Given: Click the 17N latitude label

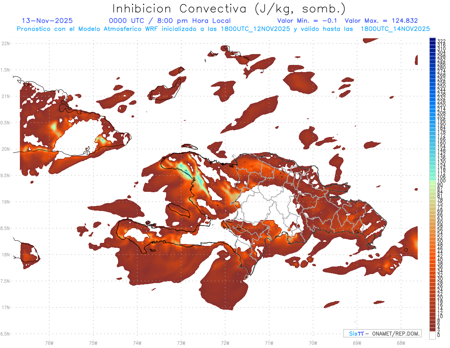Looking at the screenshot, I should 6,307.
